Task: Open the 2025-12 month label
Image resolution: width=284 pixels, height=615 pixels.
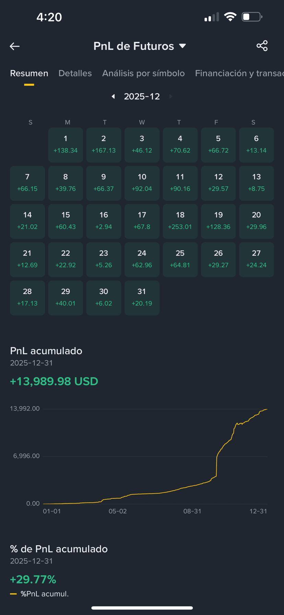Action: 142,96
